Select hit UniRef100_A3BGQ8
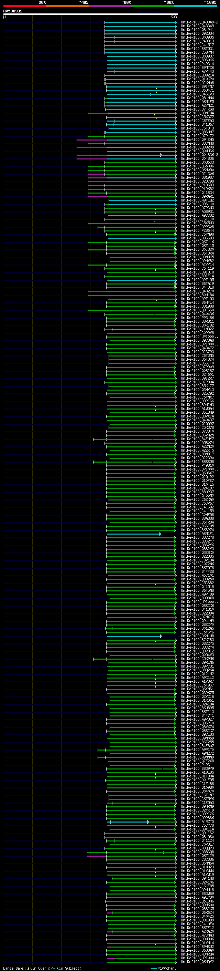The image size is (220, 971). 197,852
